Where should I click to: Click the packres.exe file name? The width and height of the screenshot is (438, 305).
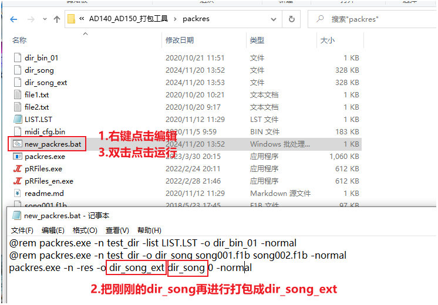45,157
